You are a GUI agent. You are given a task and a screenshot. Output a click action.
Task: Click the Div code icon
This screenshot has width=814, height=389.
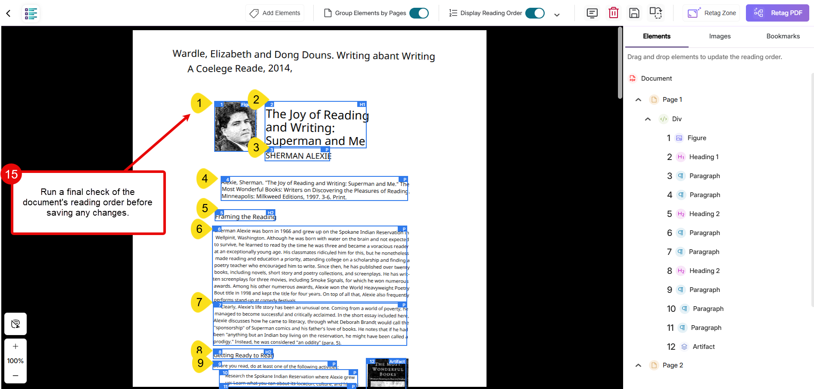point(664,119)
